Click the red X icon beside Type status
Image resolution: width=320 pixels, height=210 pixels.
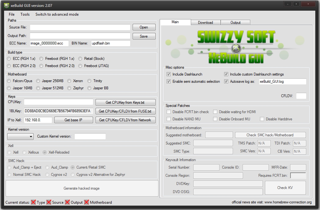tap(33, 202)
